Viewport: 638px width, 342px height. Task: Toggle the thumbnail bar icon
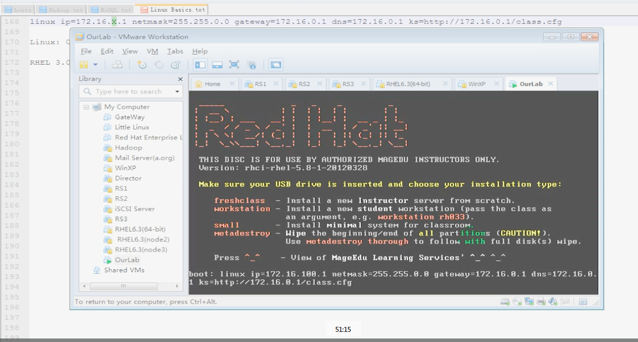point(217,65)
